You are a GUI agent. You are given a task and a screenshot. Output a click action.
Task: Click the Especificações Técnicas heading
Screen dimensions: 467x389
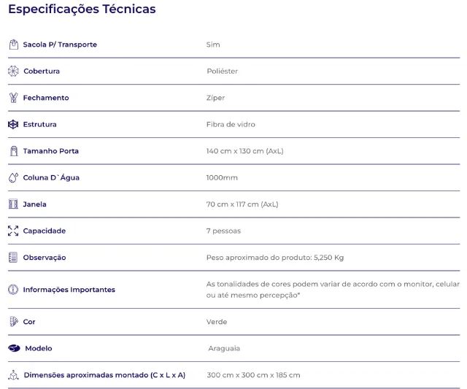click(82, 9)
